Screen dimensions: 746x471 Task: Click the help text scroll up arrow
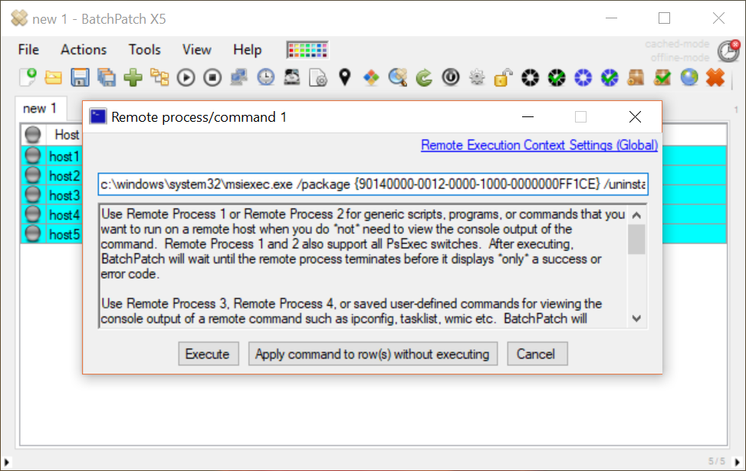tap(636, 215)
